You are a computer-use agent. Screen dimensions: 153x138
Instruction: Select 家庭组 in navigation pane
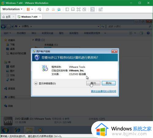(x=10, y=88)
